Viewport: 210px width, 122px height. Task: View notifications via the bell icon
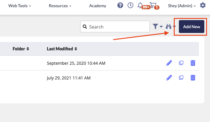pos(140,5)
